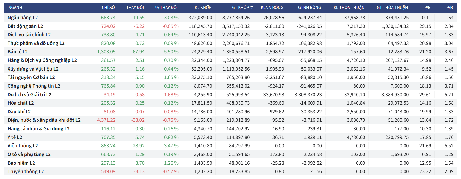Sort by the CHỈ SỐ column header
The width and height of the screenshot is (461, 179).
point(108,8)
